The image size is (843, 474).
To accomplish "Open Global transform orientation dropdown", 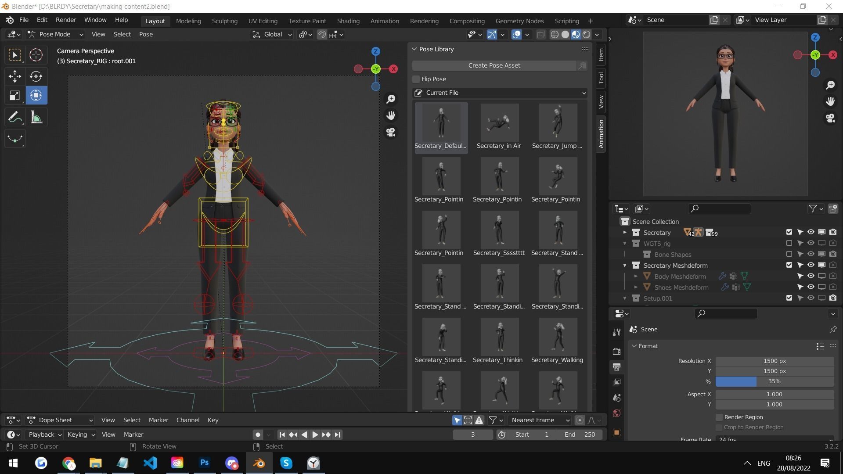I will tap(272, 34).
